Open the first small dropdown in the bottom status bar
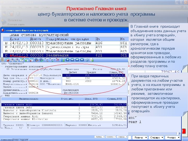 pyautogui.click(x=100, y=137)
